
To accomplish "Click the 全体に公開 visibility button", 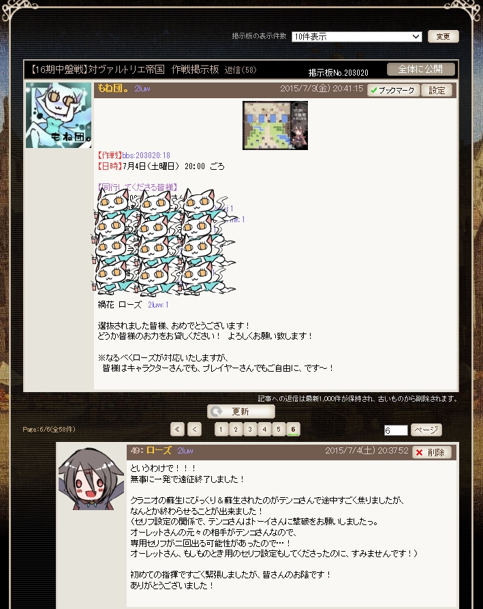I will (420, 69).
